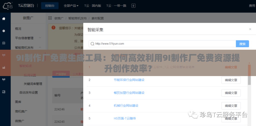The image size is (256, 126).
Task: Click 编辑文章 for row 4
Action: [x=231, y=106]
